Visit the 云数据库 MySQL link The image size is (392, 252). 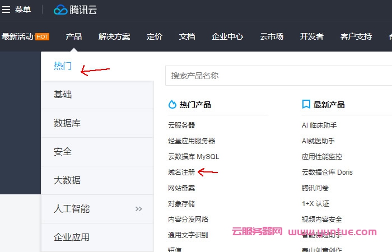[193, 157]
